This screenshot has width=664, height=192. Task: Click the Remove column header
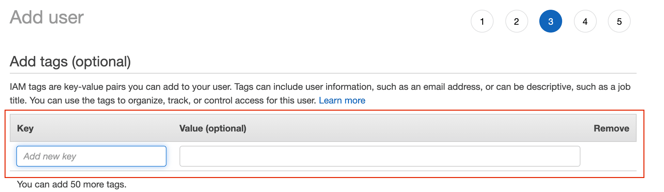[x=611, y=128]
